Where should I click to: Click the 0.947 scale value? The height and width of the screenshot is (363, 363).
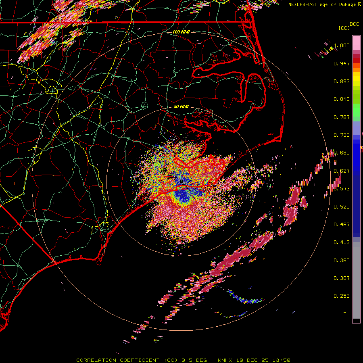(342, 63)
